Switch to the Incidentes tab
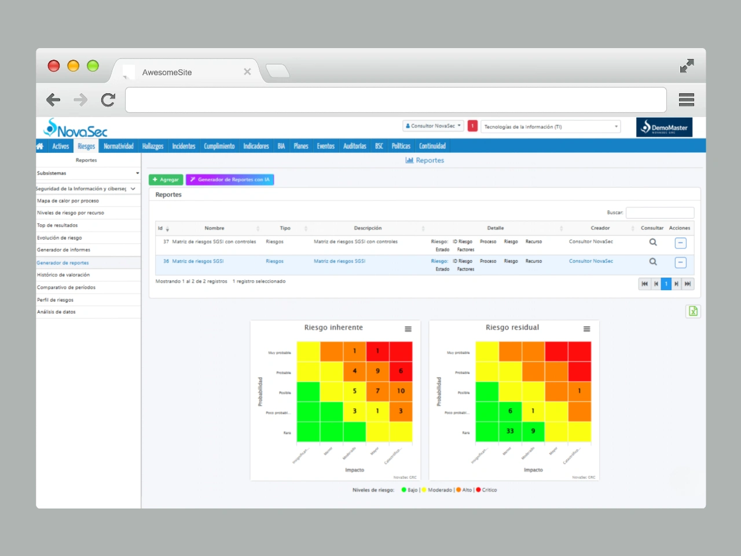 coord(184,147)
